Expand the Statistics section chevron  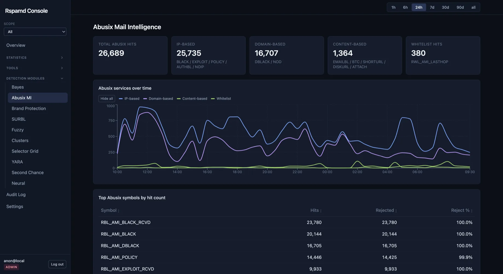tap(62, 58)
